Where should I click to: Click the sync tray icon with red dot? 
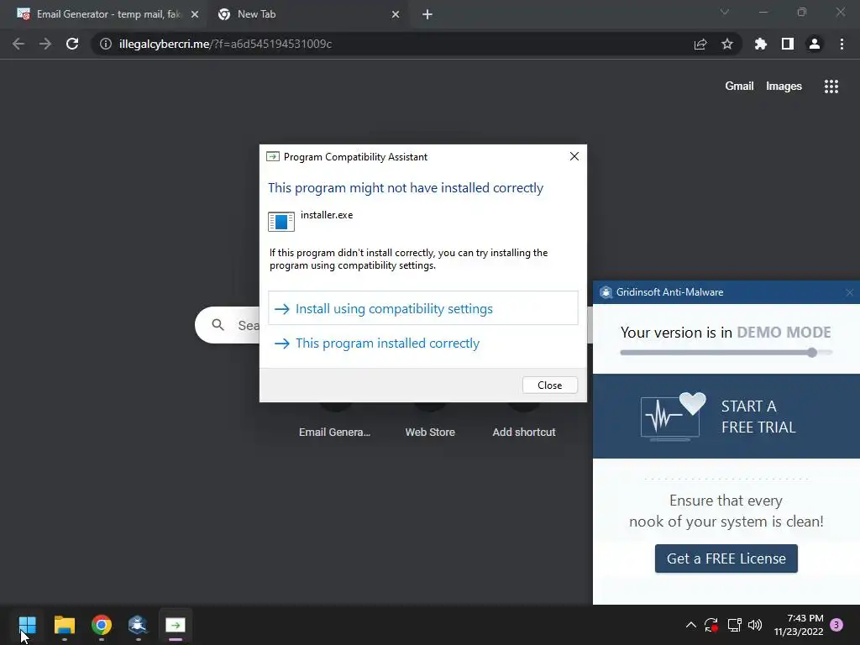[x=711, y=625]
